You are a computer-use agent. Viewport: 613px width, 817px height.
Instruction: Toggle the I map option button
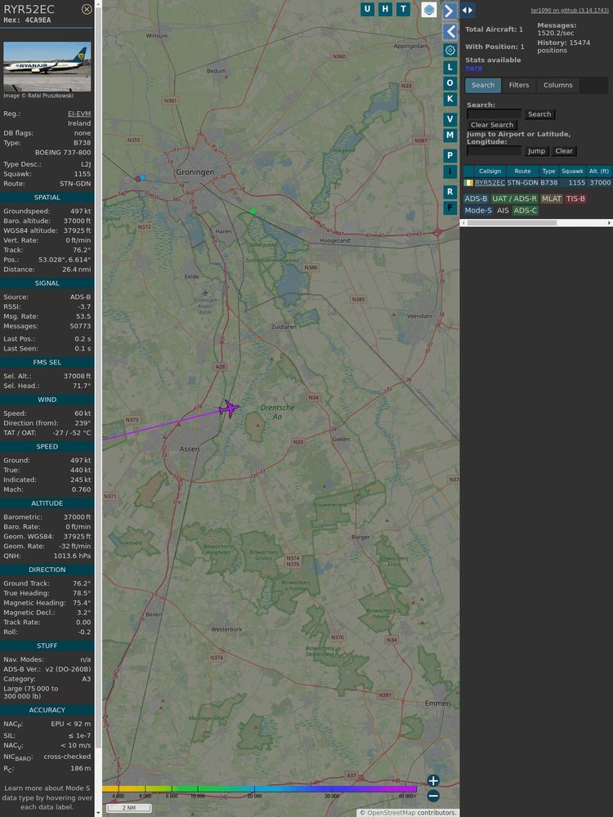(450, 172)
